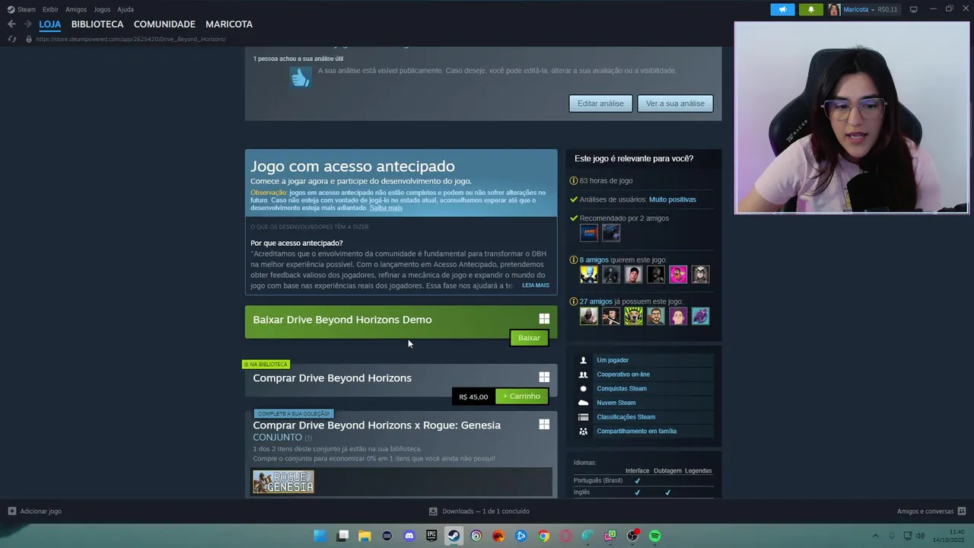Click the Nuvem Steam cloud icon

(583, 403)
